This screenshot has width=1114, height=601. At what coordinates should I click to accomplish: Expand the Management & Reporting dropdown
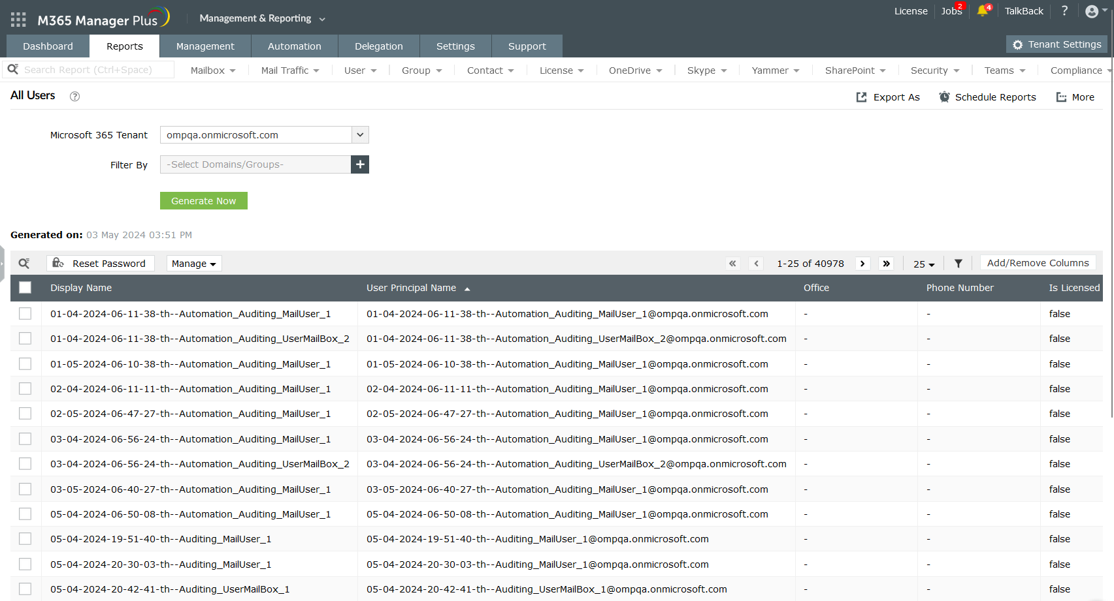tap(262, 18)
